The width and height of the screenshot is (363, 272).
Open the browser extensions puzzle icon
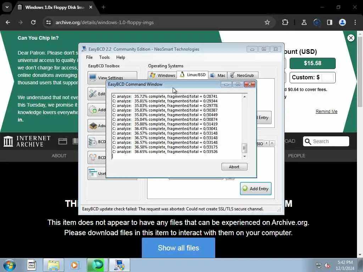pyautogui.click(x=285, y=22)
